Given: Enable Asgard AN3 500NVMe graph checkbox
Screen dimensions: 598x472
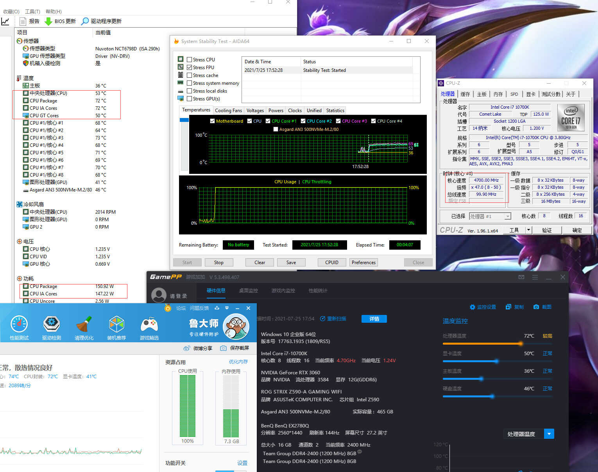Looking at the screenshot, I should [276, 129].
